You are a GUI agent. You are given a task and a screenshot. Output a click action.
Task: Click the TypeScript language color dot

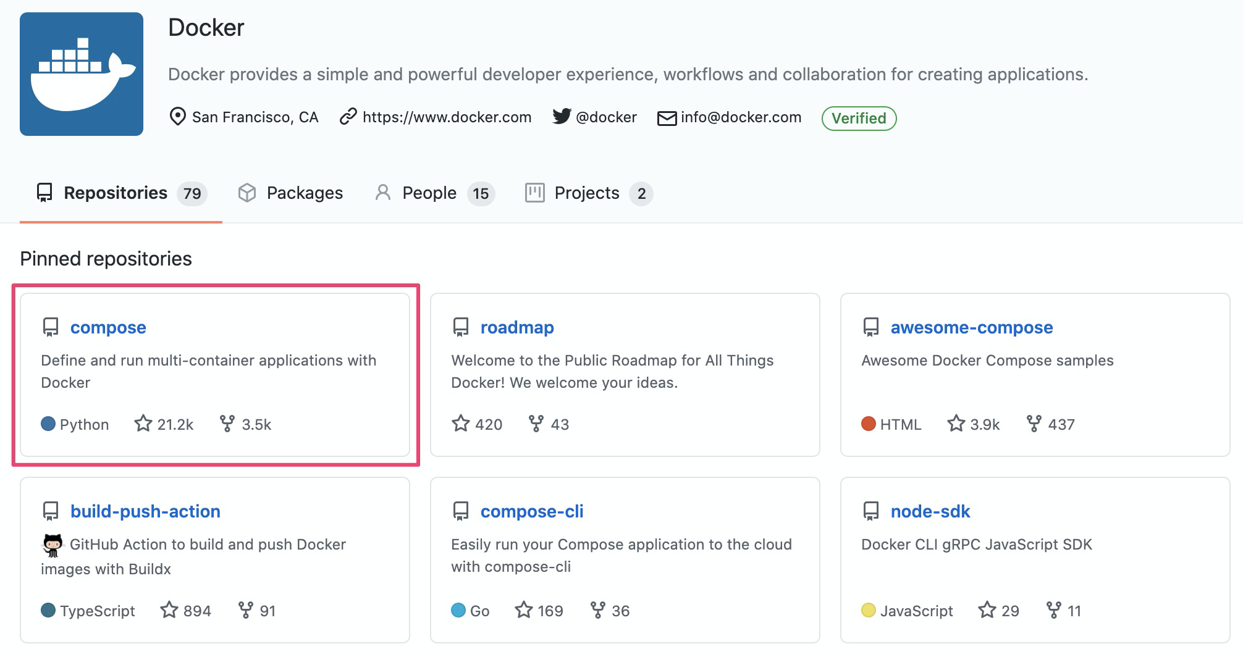(x=48, y=610)
